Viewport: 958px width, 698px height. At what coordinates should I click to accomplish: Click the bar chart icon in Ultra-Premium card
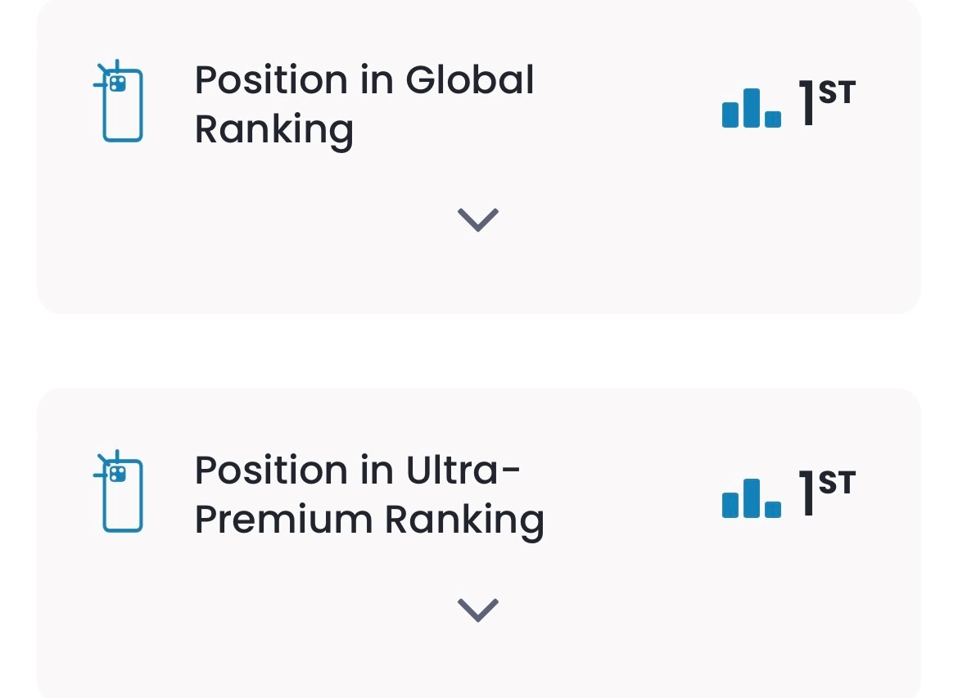click(x=751, y=498)
